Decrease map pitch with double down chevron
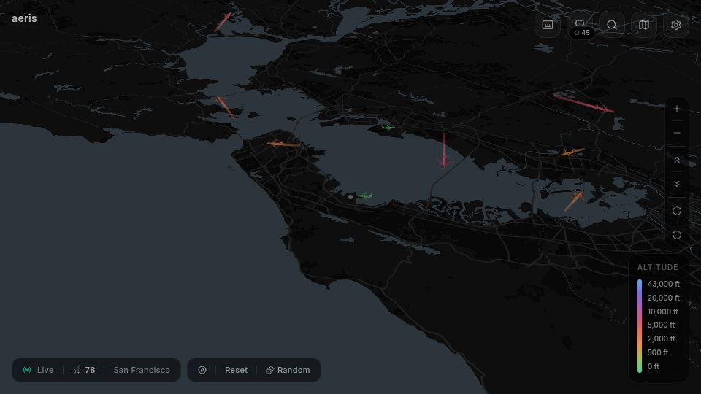This screenshot has width=701, height=394. pyautogui.click(x=677, y=184)
